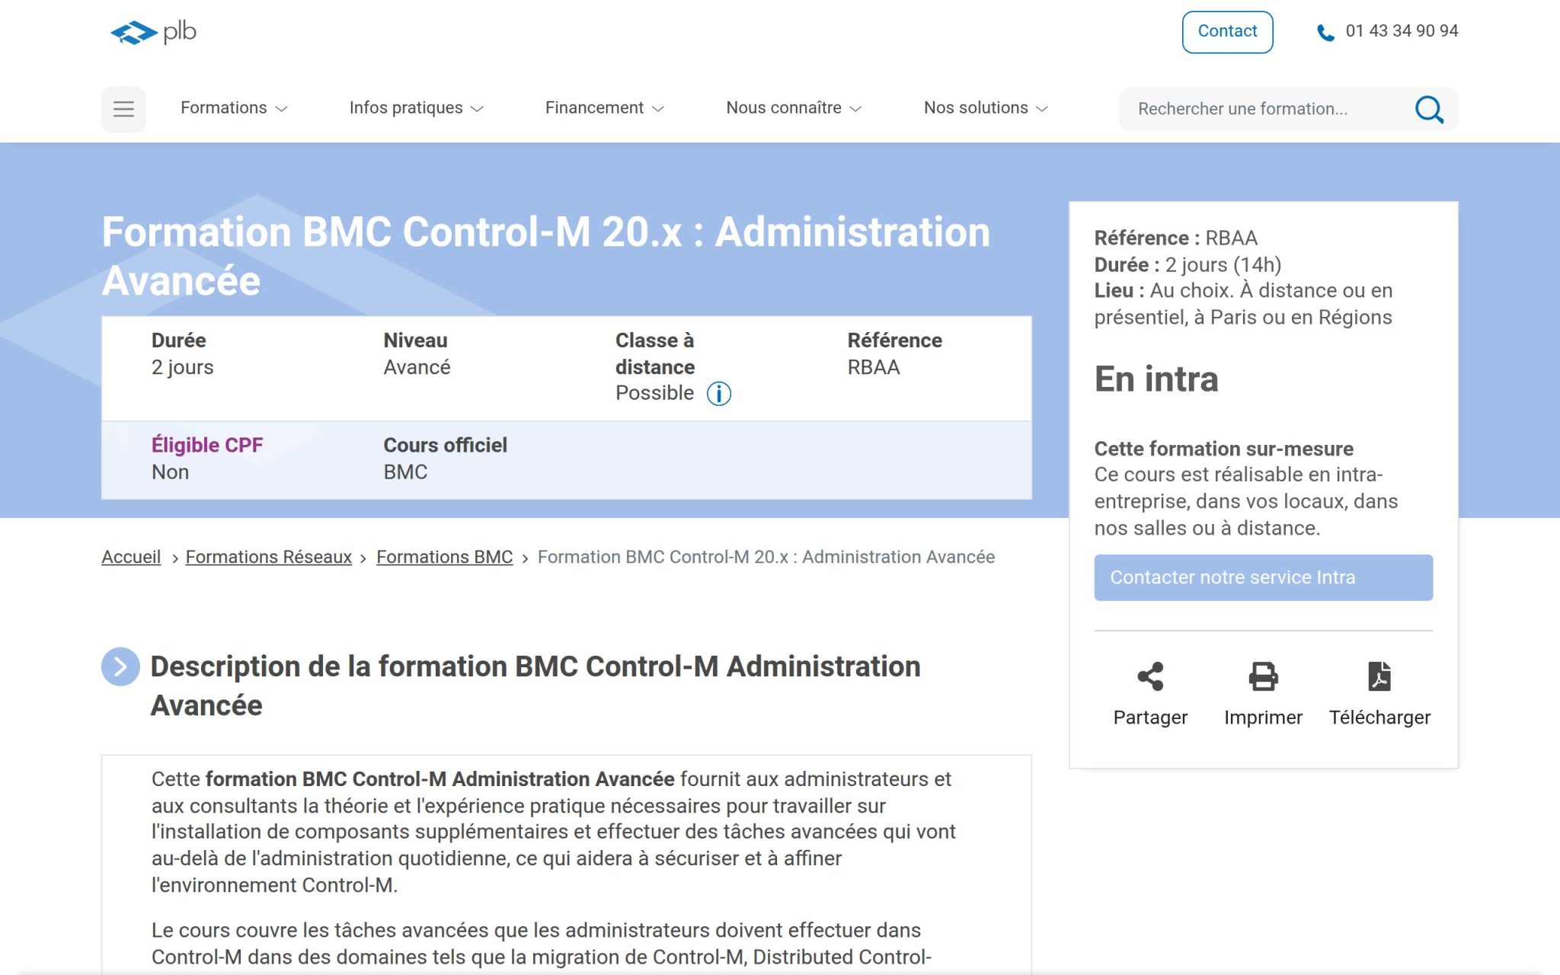Click Contacter notre service Intra button
The height and width of the screenshot is (975, 1560).
tap(1263, 577)
